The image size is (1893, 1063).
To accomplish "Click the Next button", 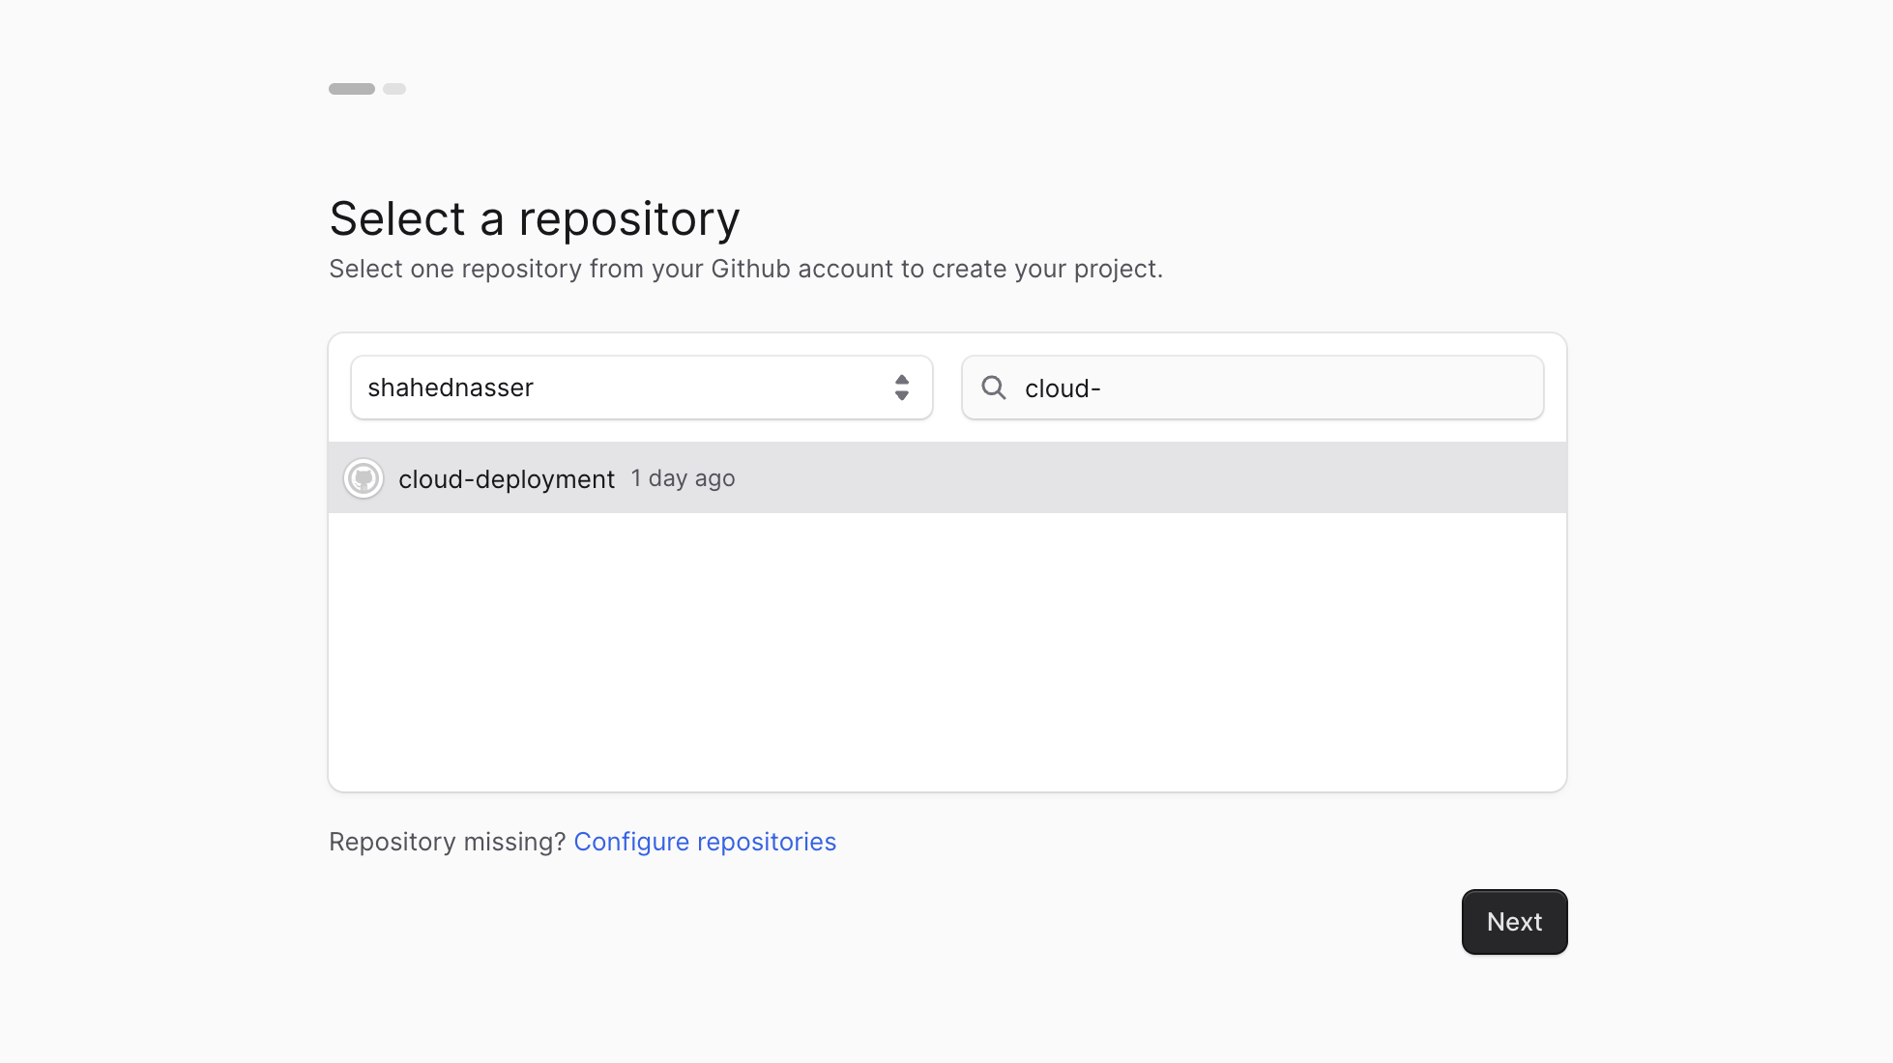I will click(x=1514, y=921).
